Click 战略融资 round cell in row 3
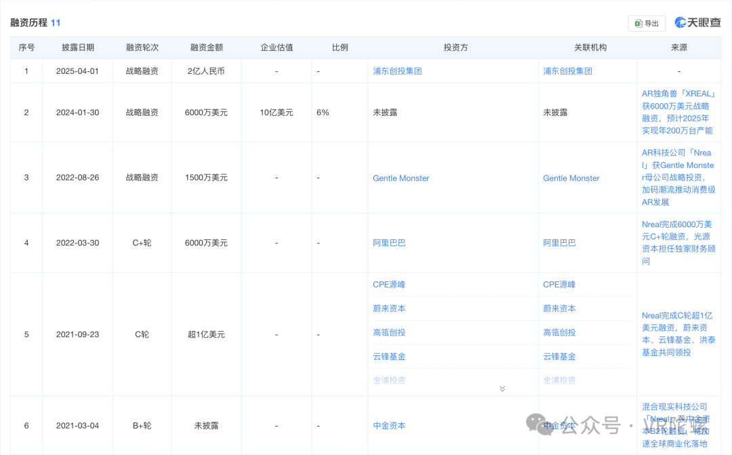Image resolution: width=732 pixels, height=455 pixels. click(x=142, y=178)
